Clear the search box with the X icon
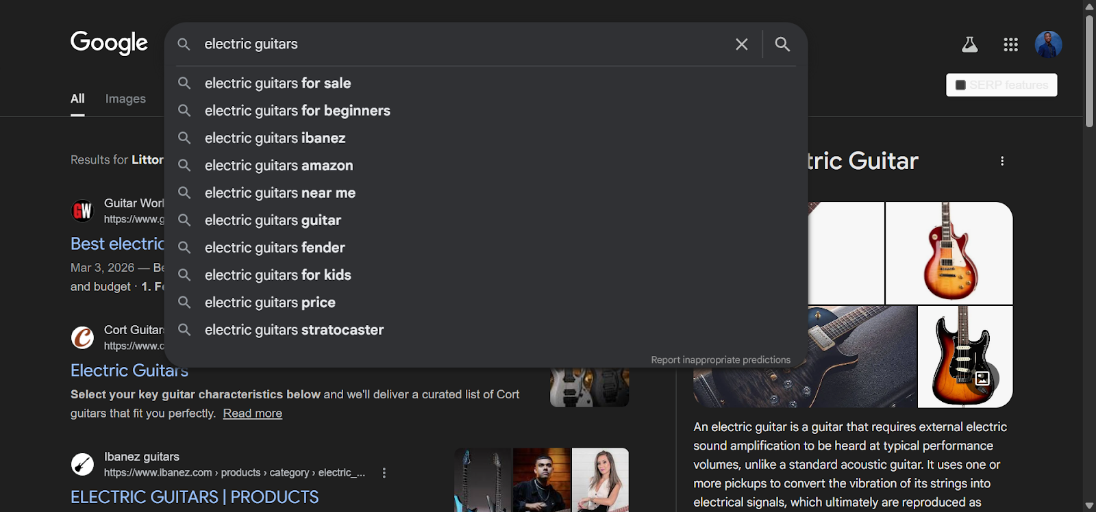The image size is (1096, 512). coord(741,44)
